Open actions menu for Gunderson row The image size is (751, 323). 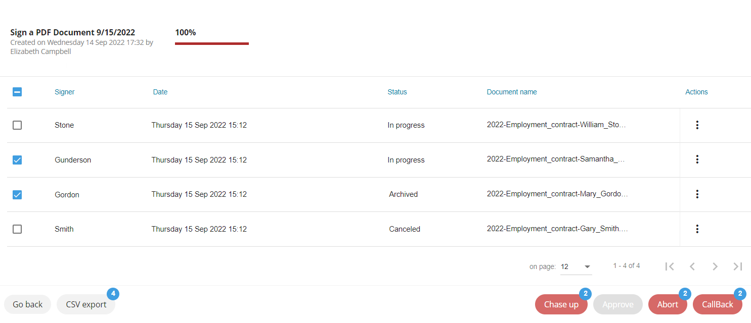pyautogui.click(x=697, y=159)
